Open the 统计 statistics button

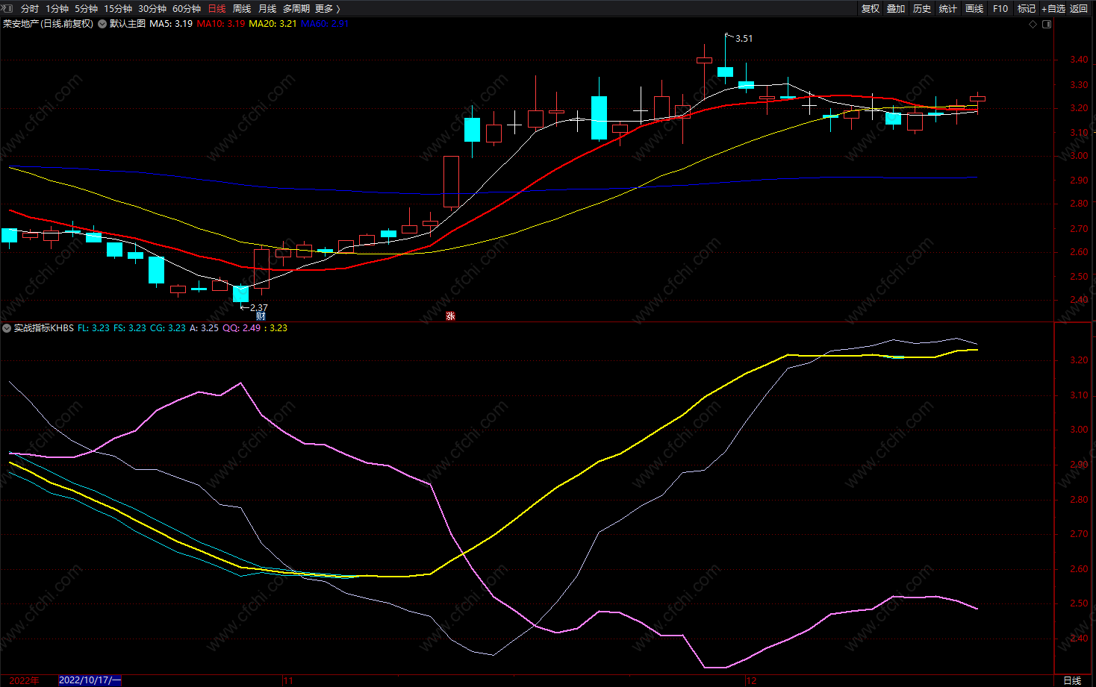point(948,9)
